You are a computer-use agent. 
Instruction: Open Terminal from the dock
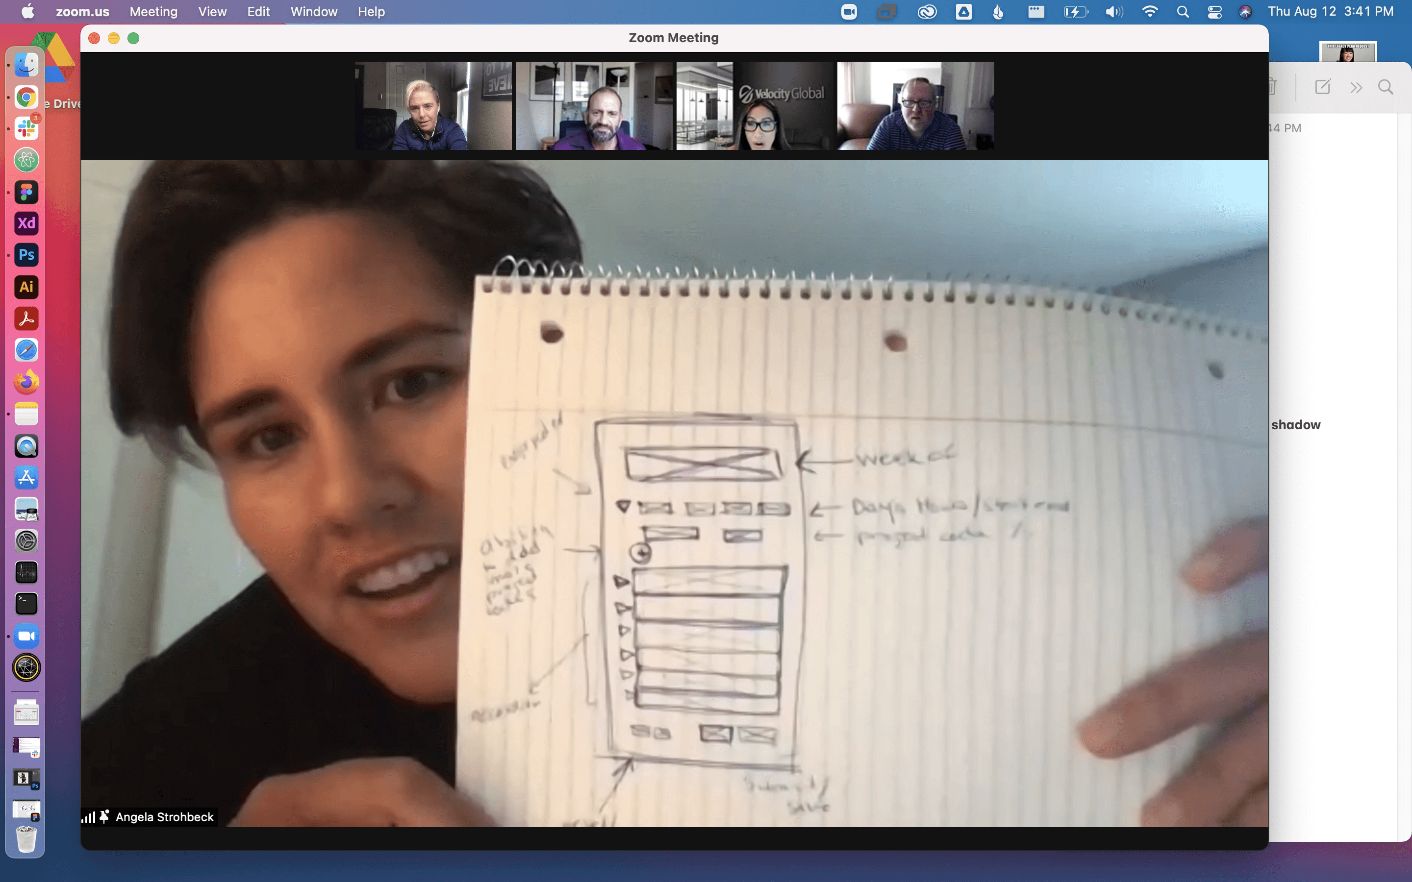[26, 604]
